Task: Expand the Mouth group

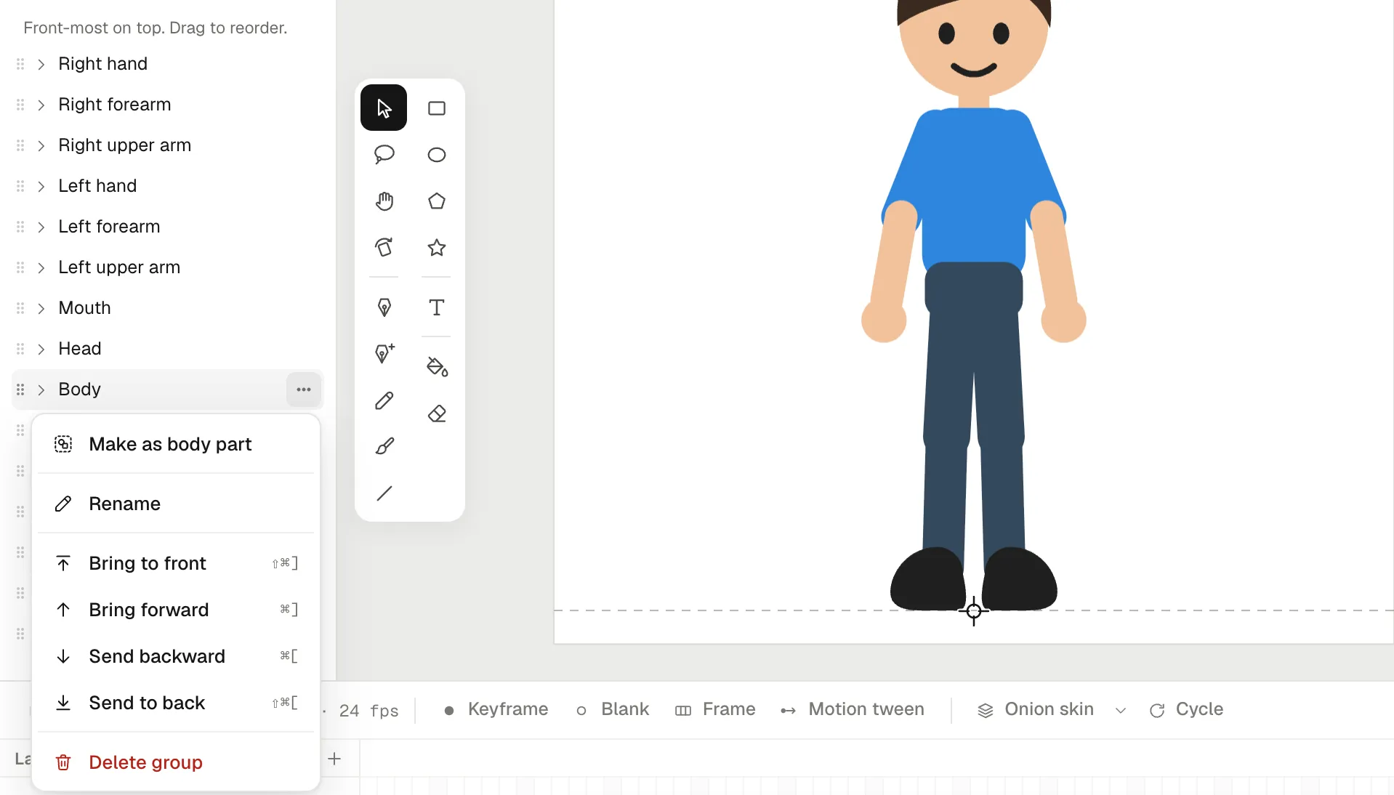Action: 41,308
